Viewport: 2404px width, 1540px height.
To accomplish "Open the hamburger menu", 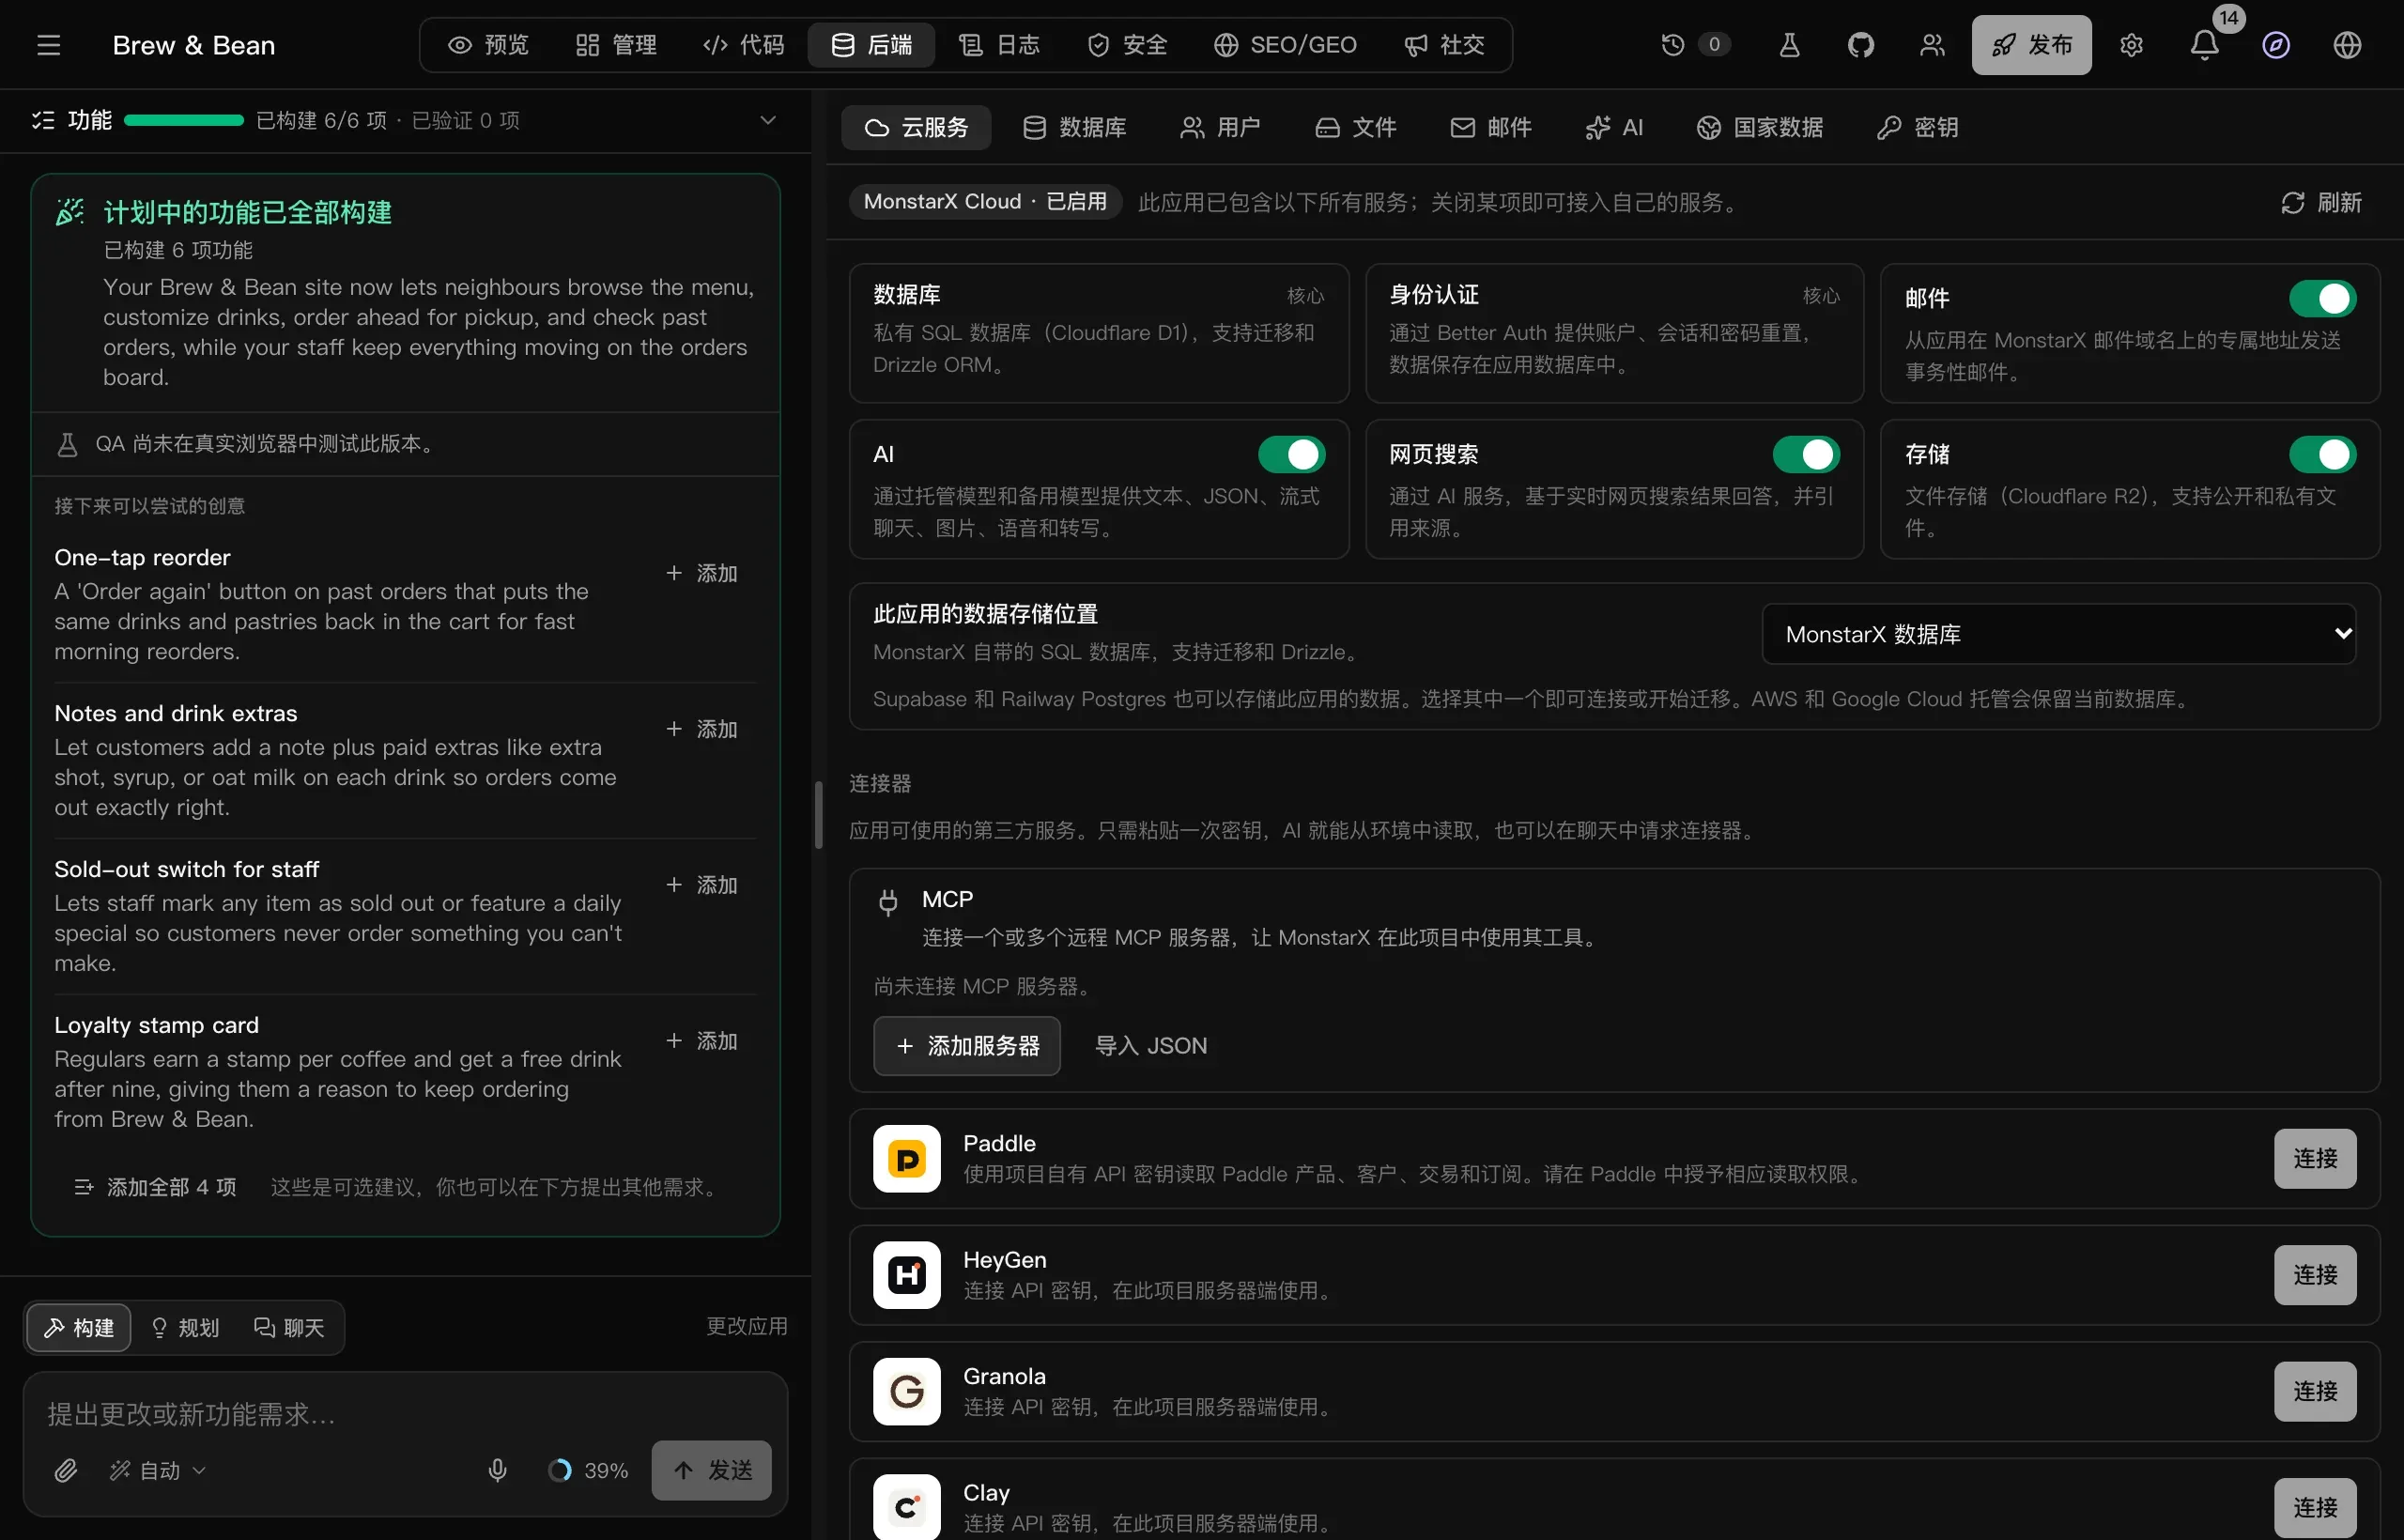I will click(x=49, y=45).
